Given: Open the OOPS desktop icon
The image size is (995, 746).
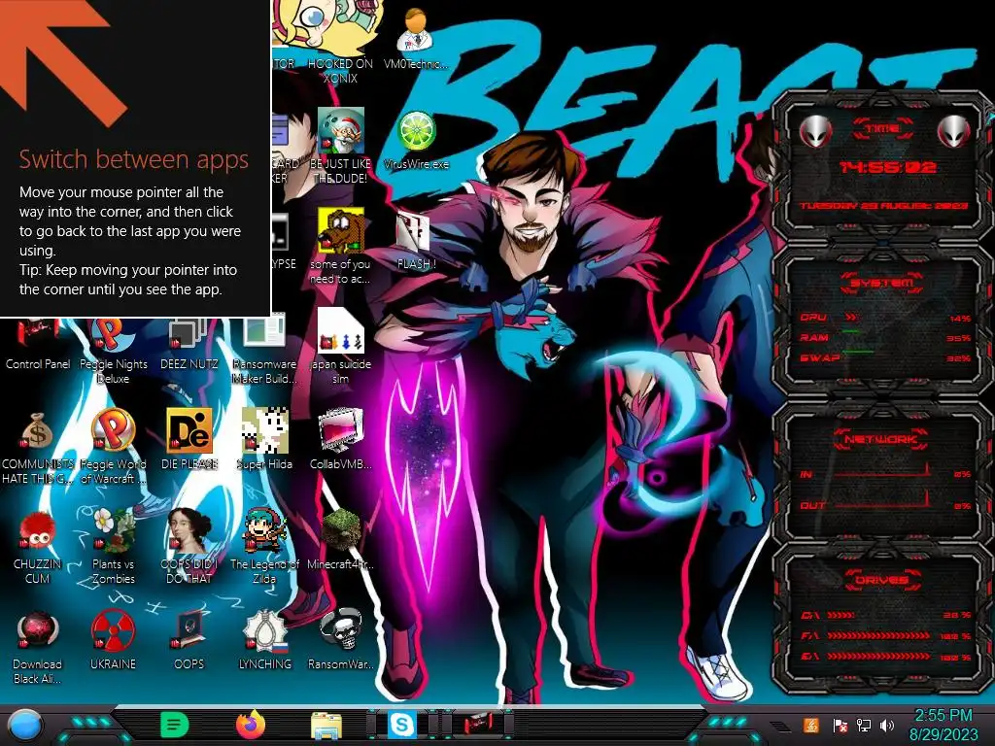Looking at the screenshot, I should coord(189,639).
